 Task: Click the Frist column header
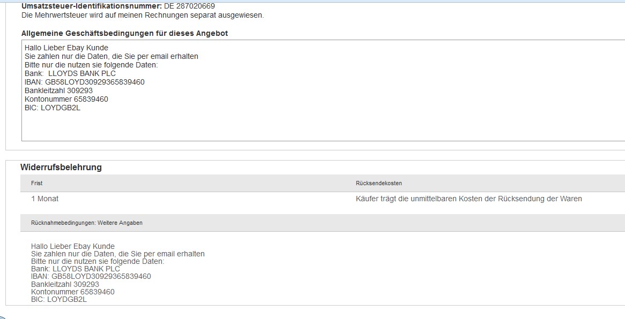[x=36, y=183]
